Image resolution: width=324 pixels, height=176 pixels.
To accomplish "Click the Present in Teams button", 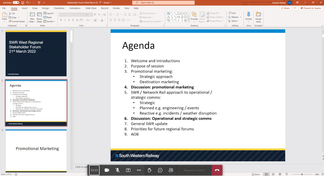I will 311,8.
